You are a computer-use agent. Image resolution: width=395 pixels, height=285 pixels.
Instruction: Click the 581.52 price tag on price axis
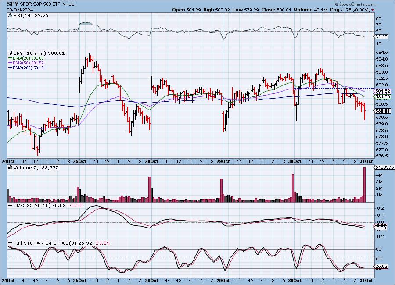point(383,91)
